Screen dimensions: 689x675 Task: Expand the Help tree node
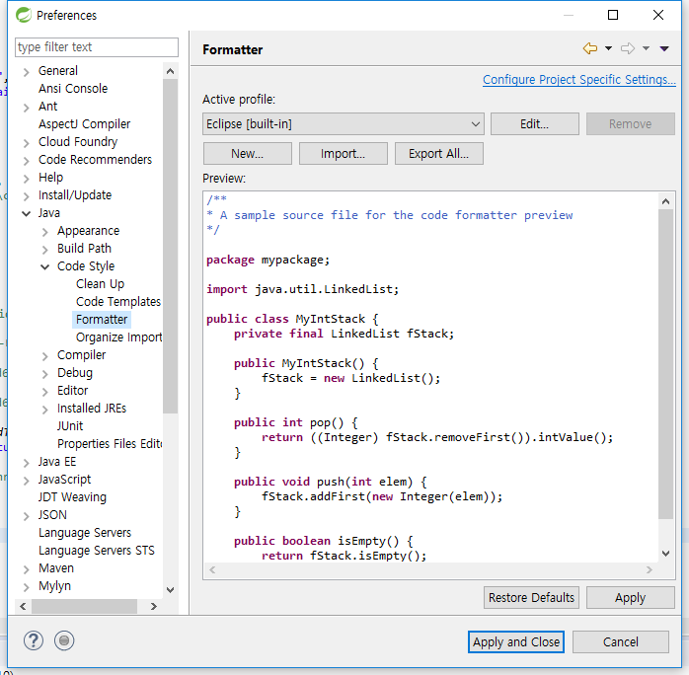(27, 179)
